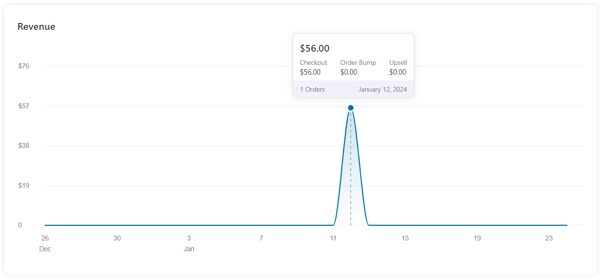Click the 11 x-axis date label
The image size is (602, 280).
(333, 238)
